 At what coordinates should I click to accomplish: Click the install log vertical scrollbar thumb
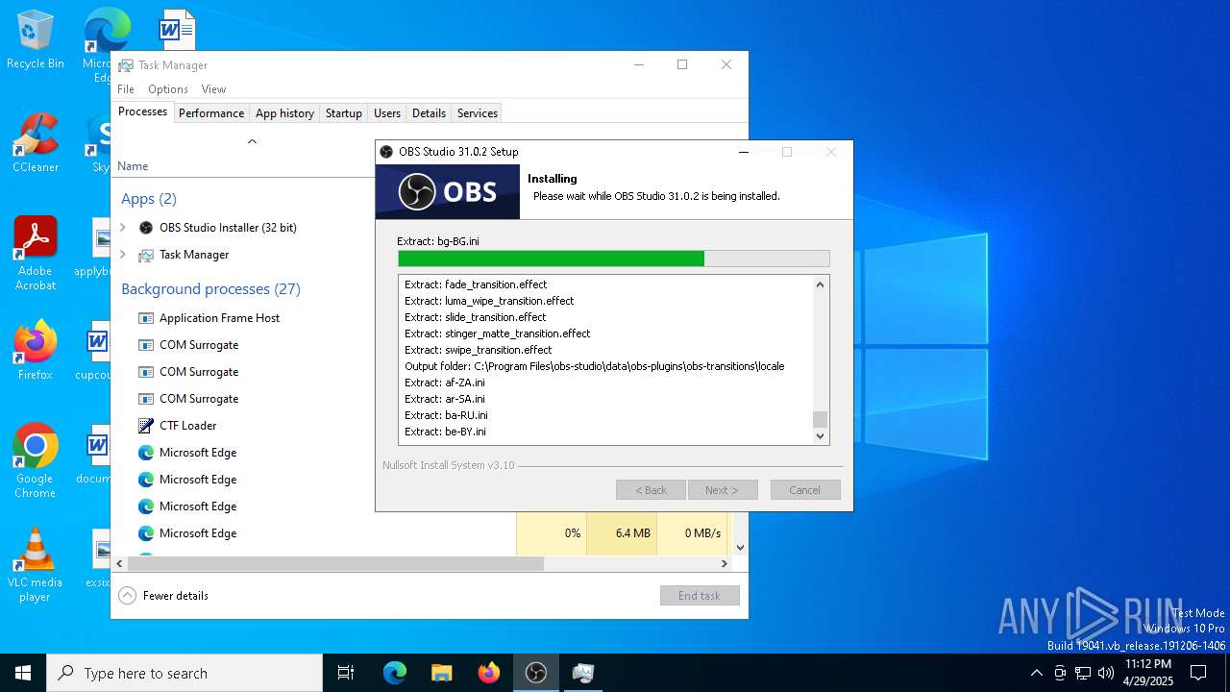click(x=820, y=419)
